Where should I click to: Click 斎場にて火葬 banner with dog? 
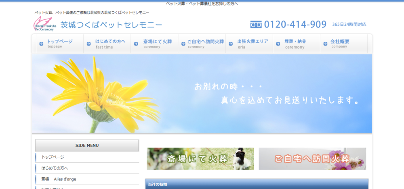(x=200, y=159)
